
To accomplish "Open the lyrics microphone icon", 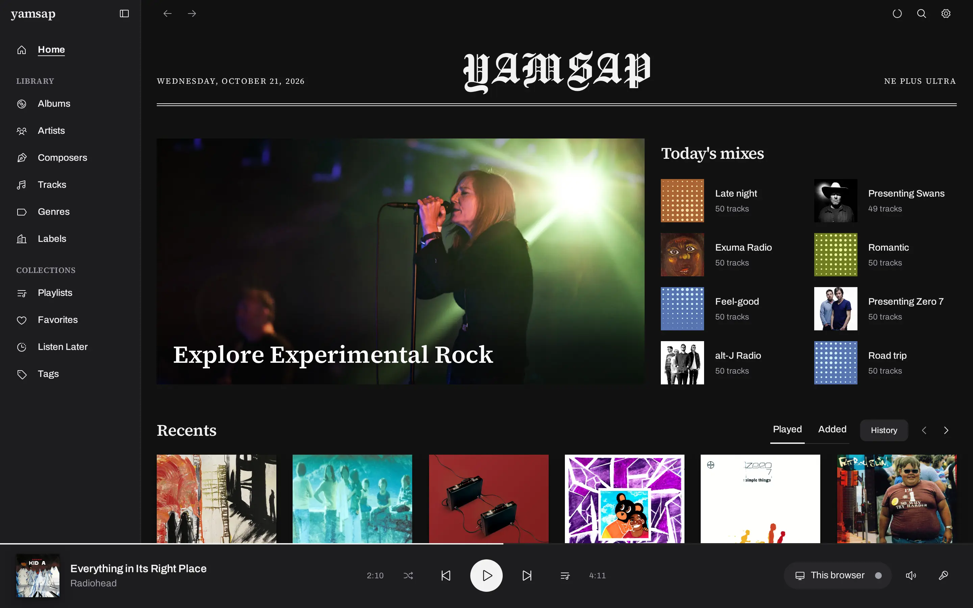I will 943,576.
